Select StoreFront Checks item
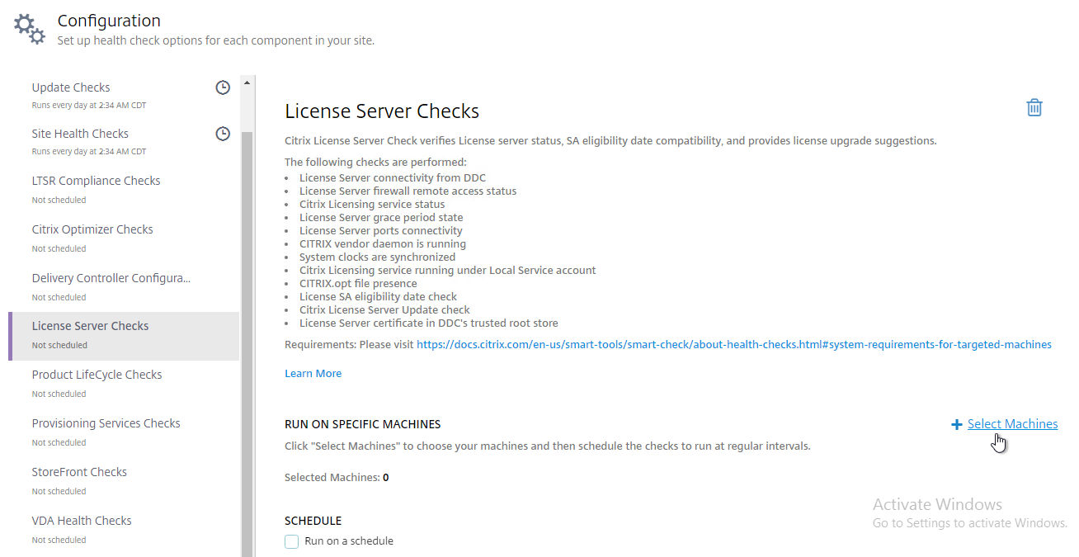 pos(124,481)
